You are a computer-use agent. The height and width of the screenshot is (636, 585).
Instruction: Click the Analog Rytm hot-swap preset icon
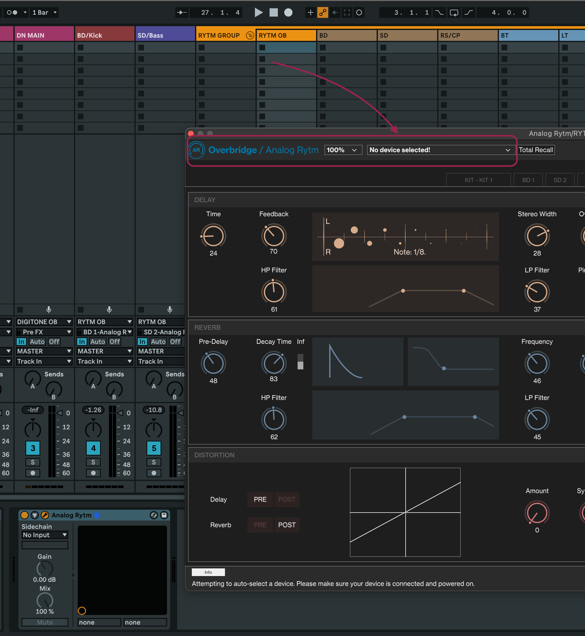click(154, 515)
